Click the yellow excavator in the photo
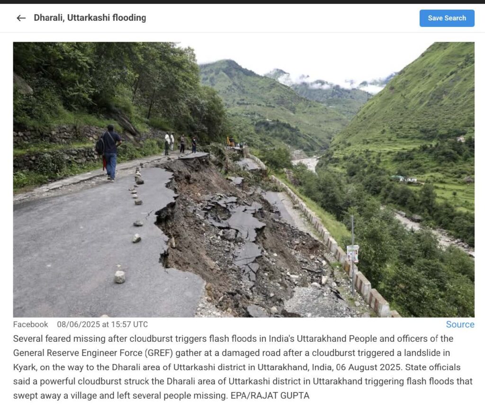This screenshot has height=419, width=485. pyautogui.click(x=231, y=142)
